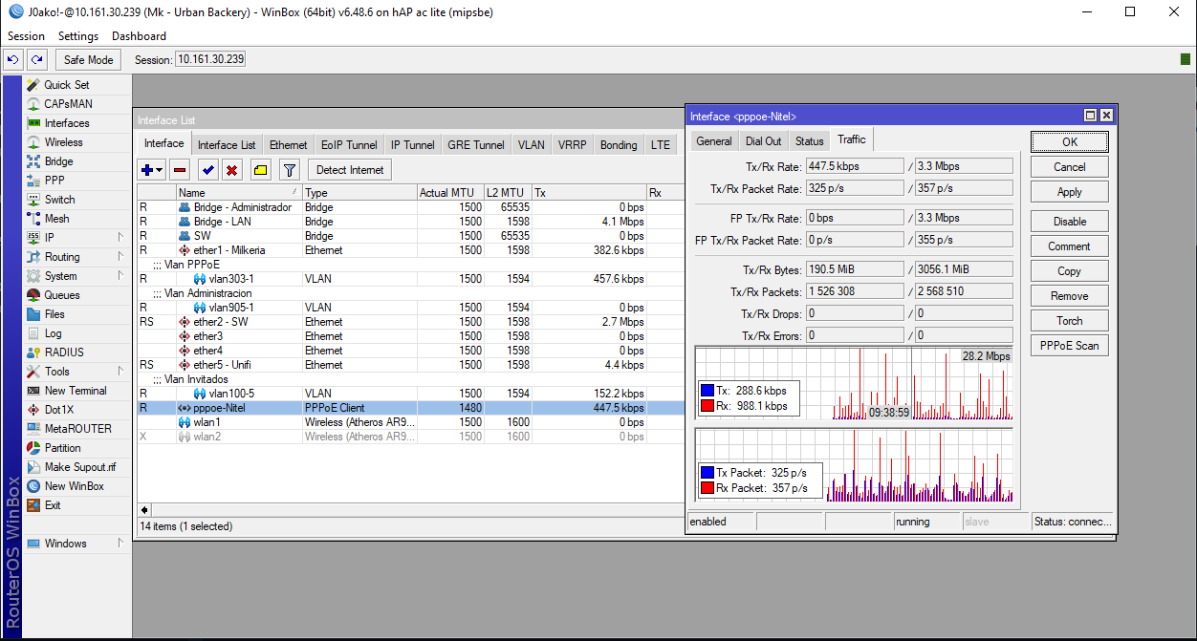Click the Torch button
This screenshot has width=1197, height=641.
point(1069,321)
